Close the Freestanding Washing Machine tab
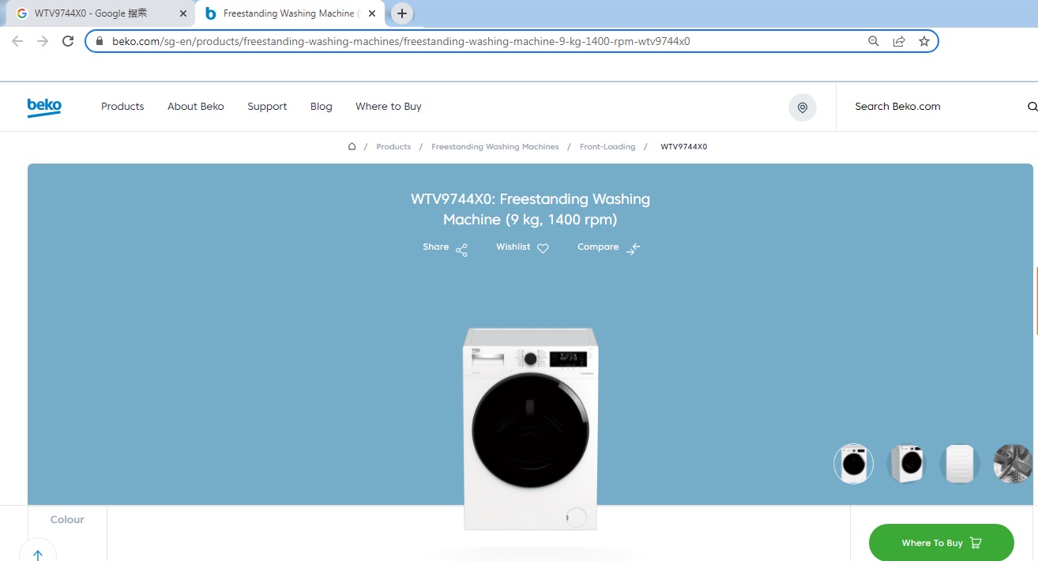Screen dimensions: 1038x561 372,13
